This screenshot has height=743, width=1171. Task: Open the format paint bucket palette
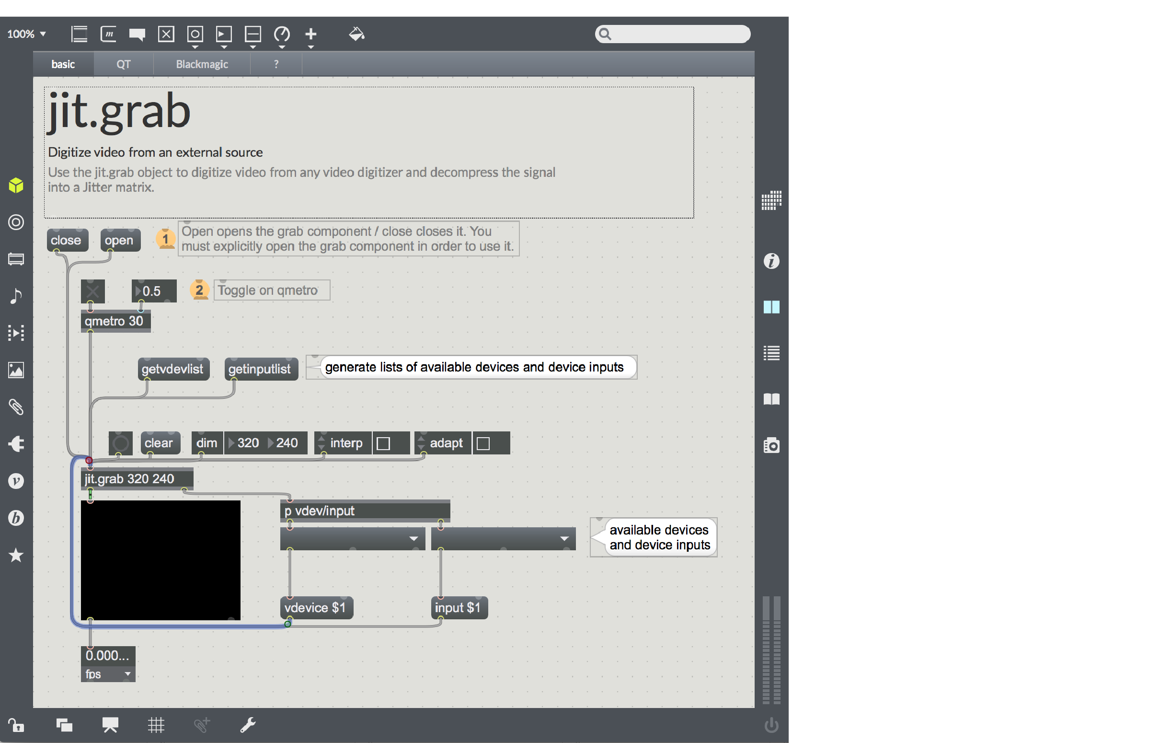356,34
